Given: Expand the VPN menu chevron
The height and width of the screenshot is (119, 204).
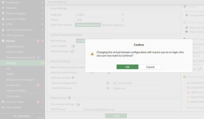Looking at the screenshot, I should point(42,24).
